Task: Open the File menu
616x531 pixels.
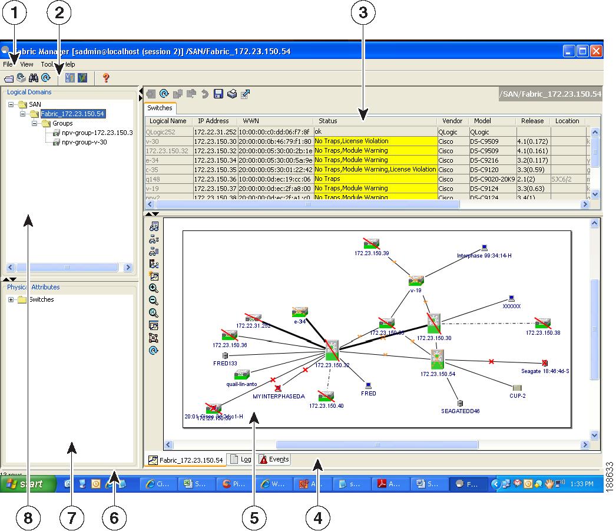Action: pos(8,64)
